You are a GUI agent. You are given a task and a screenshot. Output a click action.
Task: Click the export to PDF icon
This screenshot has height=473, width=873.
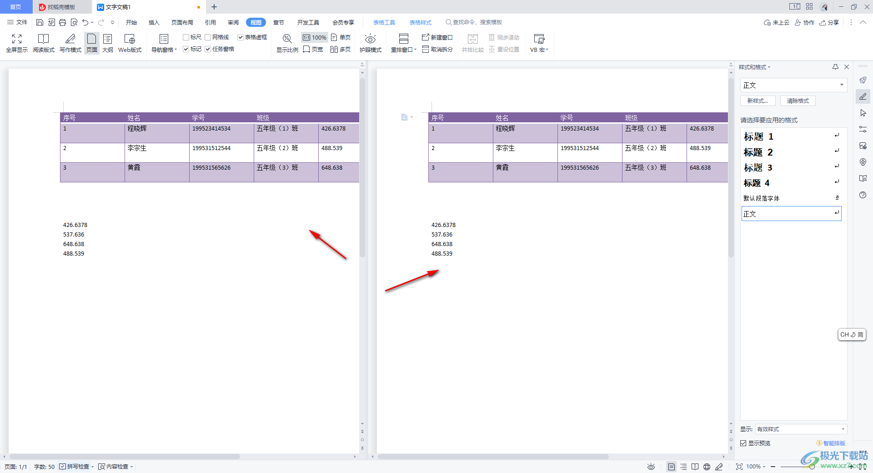(51, 22)
